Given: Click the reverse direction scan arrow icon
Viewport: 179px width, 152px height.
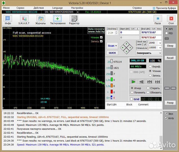Looking at the screenshot, I should tap(142, 82).
